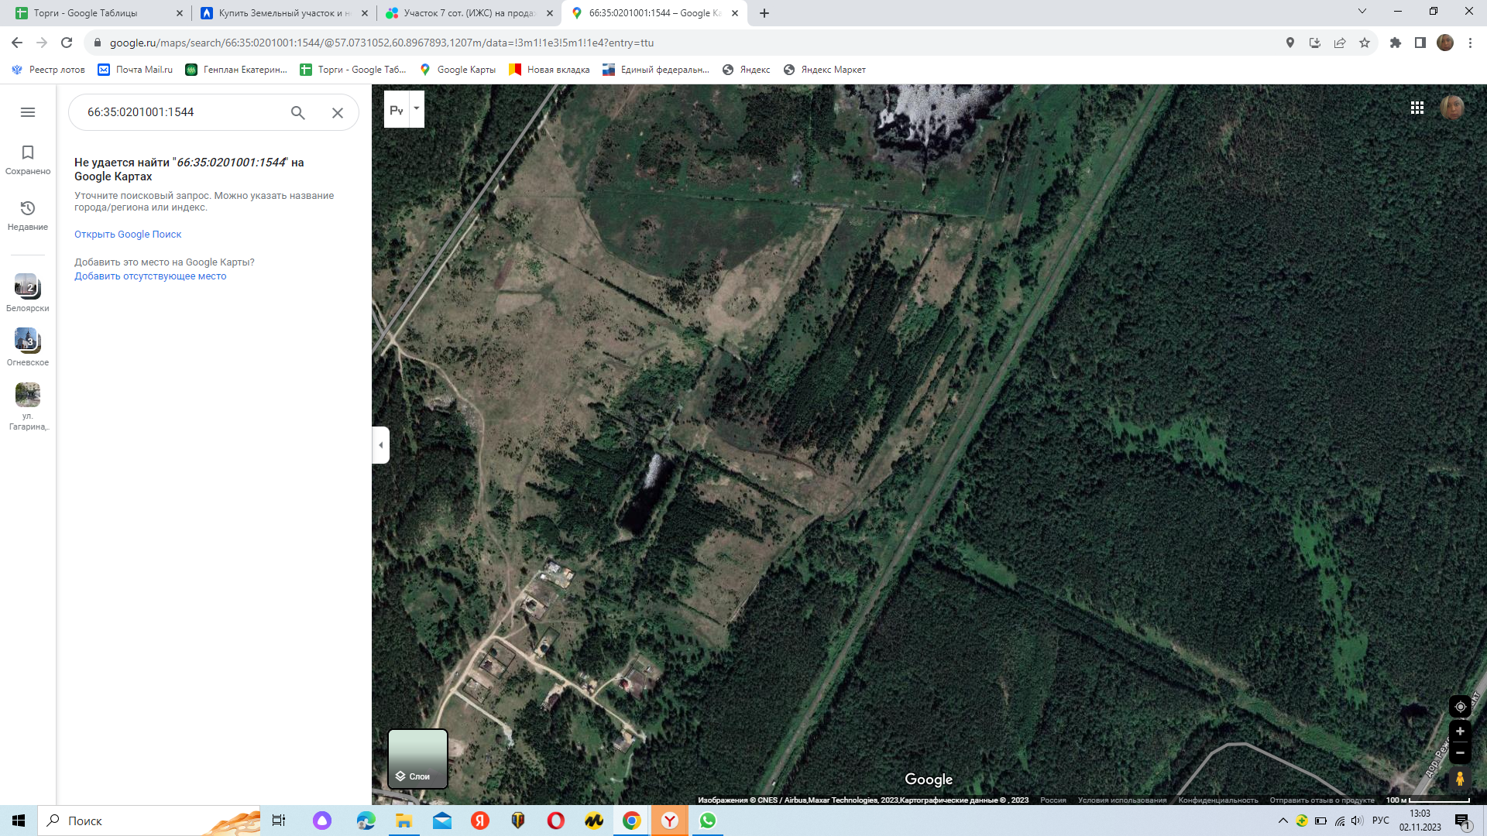Open Chrome tab search chevron

(1362, 12)
